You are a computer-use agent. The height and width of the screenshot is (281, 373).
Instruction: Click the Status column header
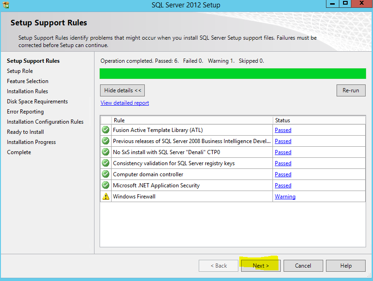[x=319, y=120]
